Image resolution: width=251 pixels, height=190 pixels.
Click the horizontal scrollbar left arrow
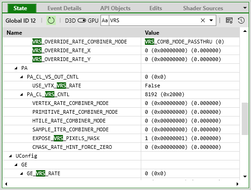point(6,184)
